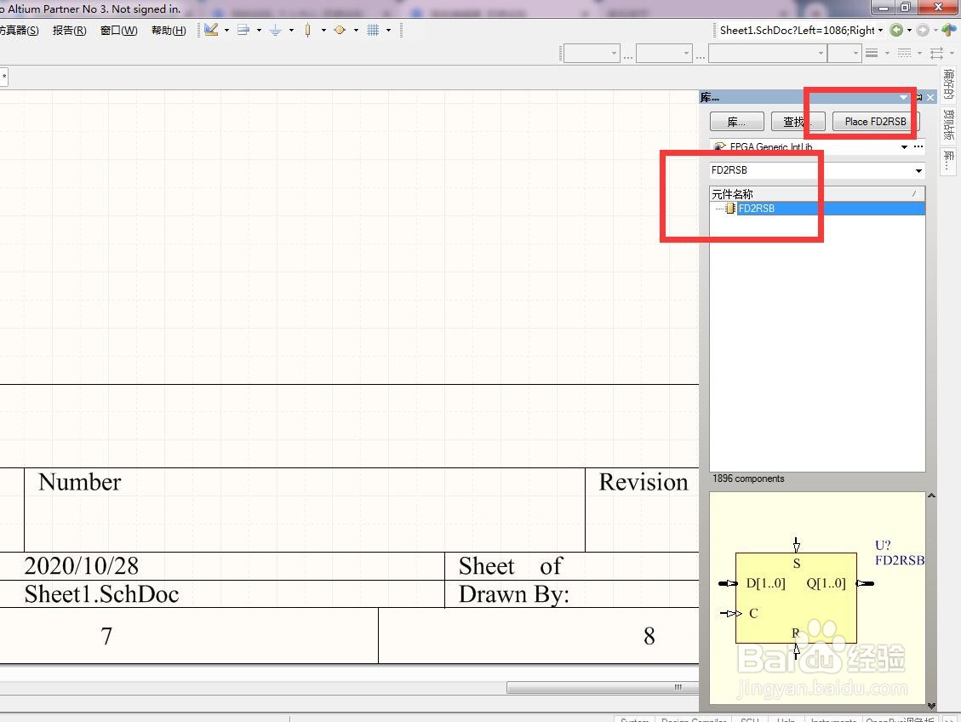The height and width of the screenshot is (722, 961).
Task: Collapse the preview with the up arrow
Action: pyautogui.click(x=931, y=496)
